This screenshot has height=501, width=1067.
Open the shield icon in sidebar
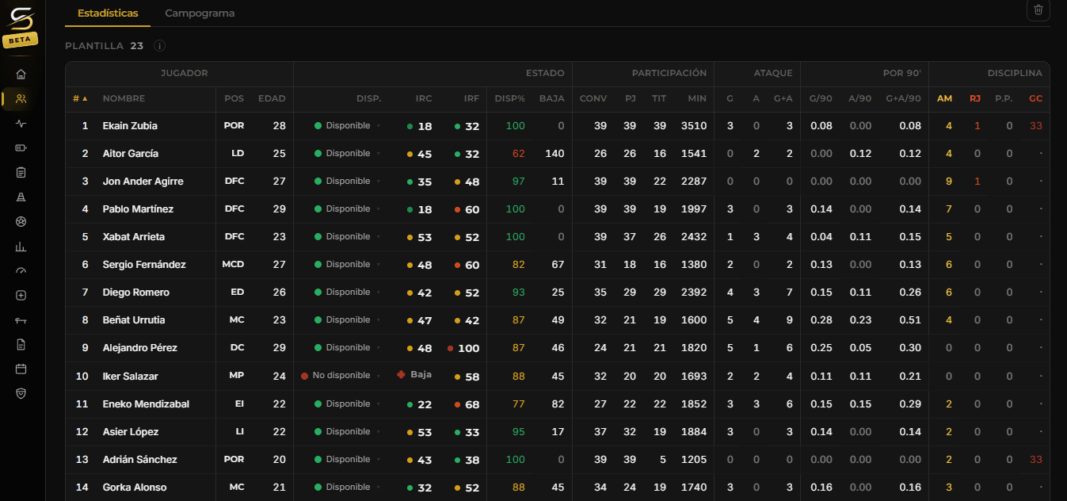[21, 394]
